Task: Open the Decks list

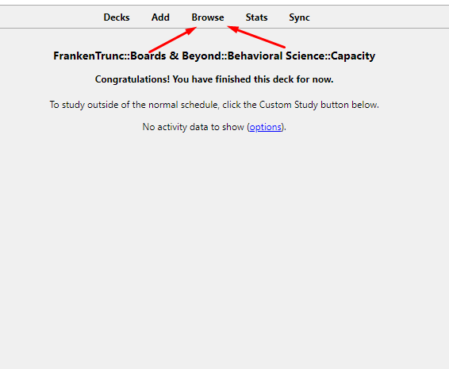Action: (117, 17)
